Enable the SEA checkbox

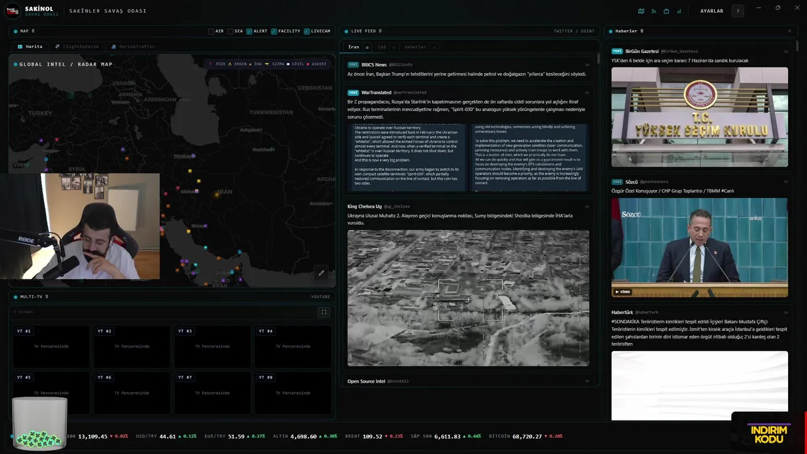pyautogui.click(x=231, y=31)
